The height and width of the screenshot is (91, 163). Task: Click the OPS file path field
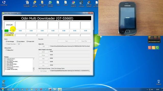[70, 46]
